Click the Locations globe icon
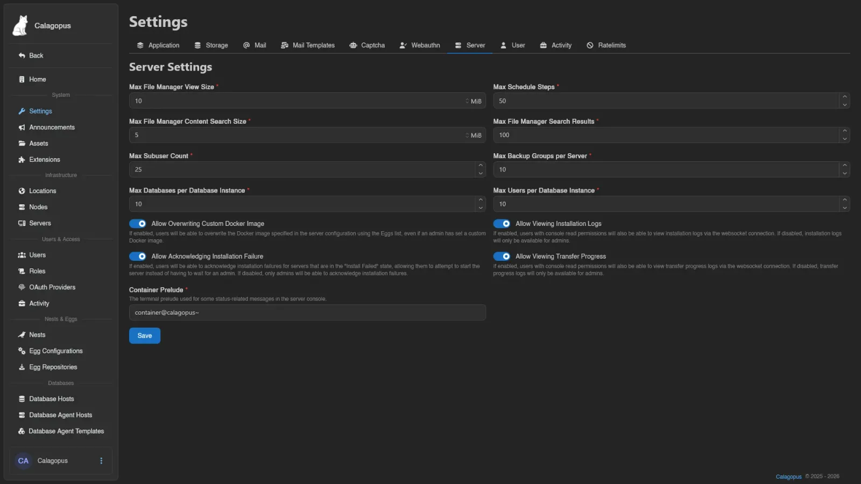 22,191
